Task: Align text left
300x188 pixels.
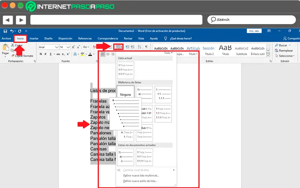Action: pos(103,54)
